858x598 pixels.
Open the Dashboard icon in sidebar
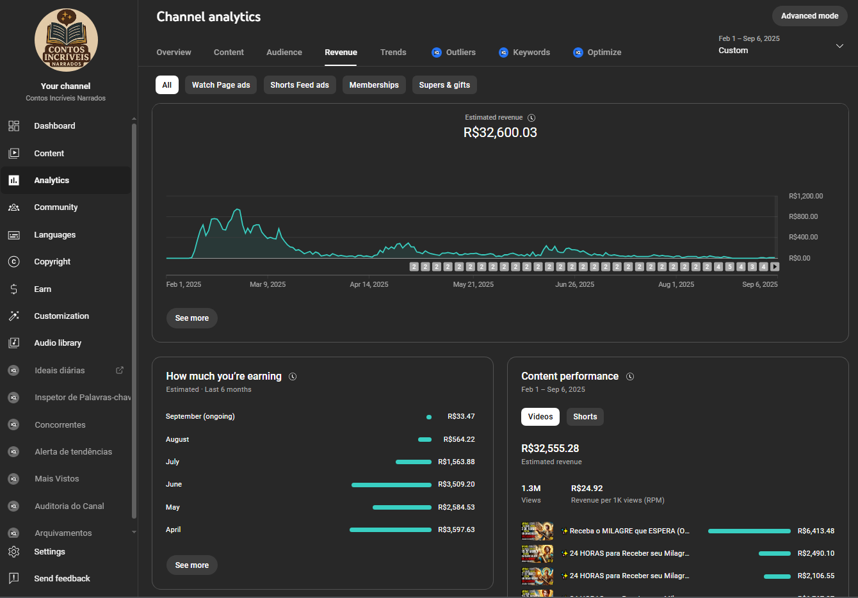(13, 126)
